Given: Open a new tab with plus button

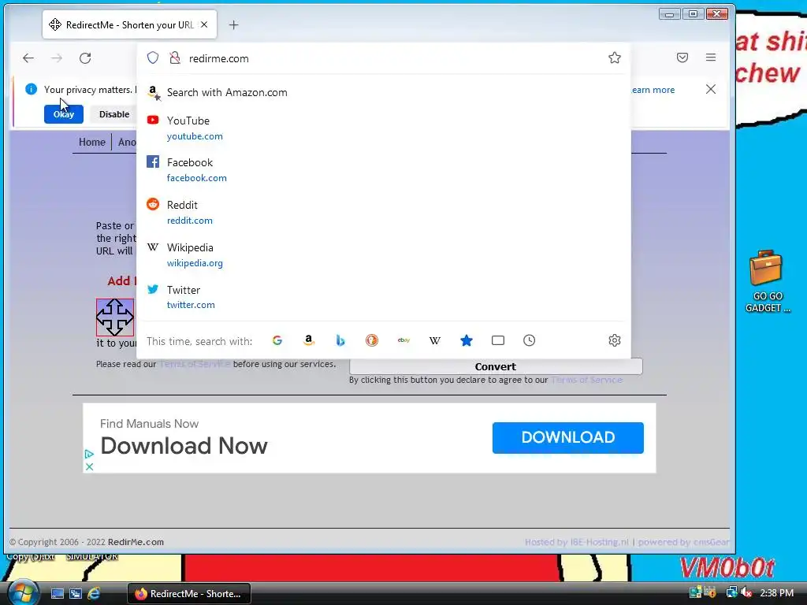Looking at the screenshot, I should point(233,24).
